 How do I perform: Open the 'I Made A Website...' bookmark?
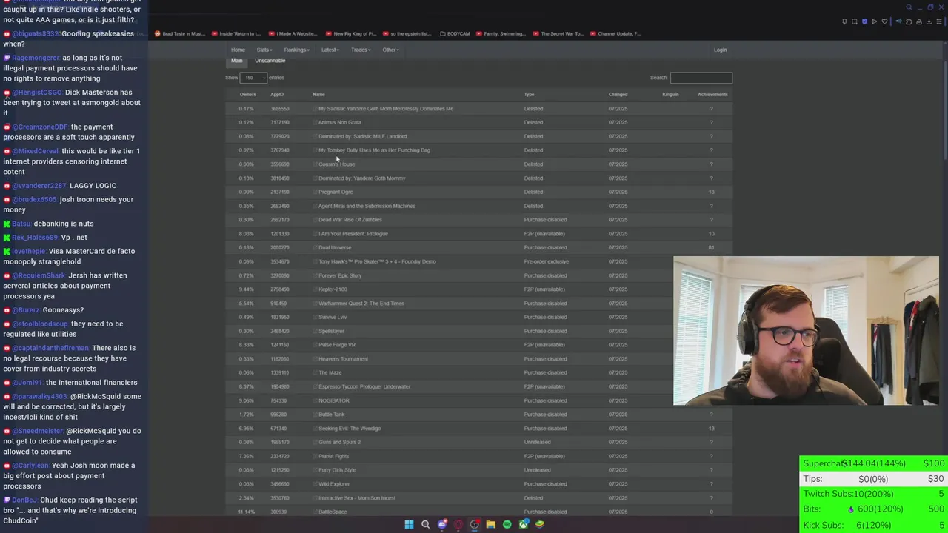point(293,33)
